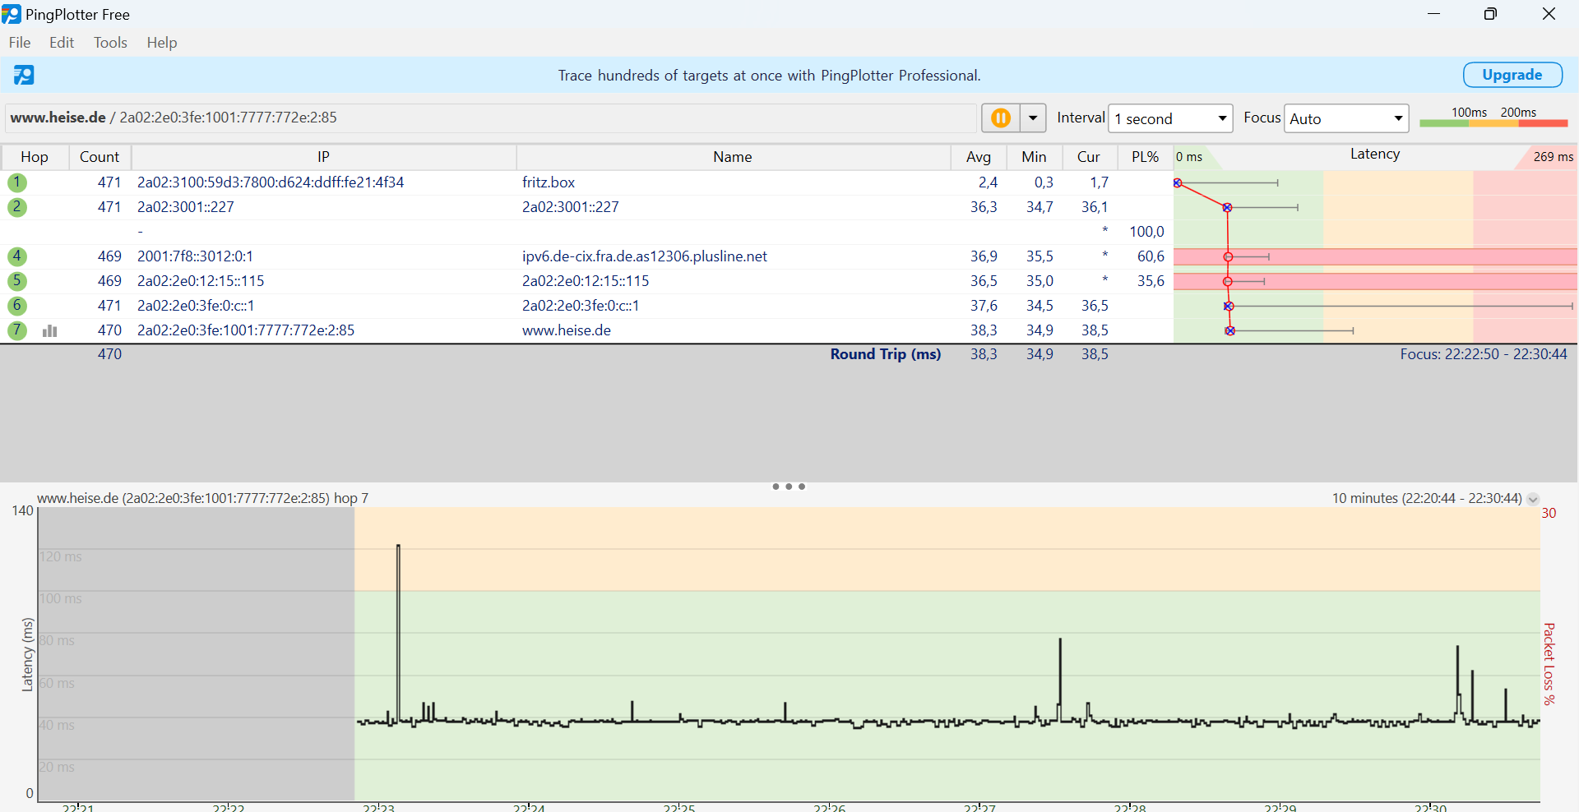Click the Count column header

[100, 157]
